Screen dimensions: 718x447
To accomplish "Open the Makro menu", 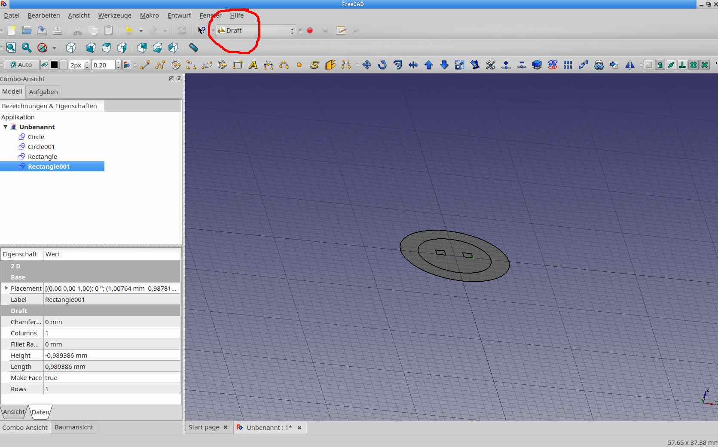I will click(149, 15).
